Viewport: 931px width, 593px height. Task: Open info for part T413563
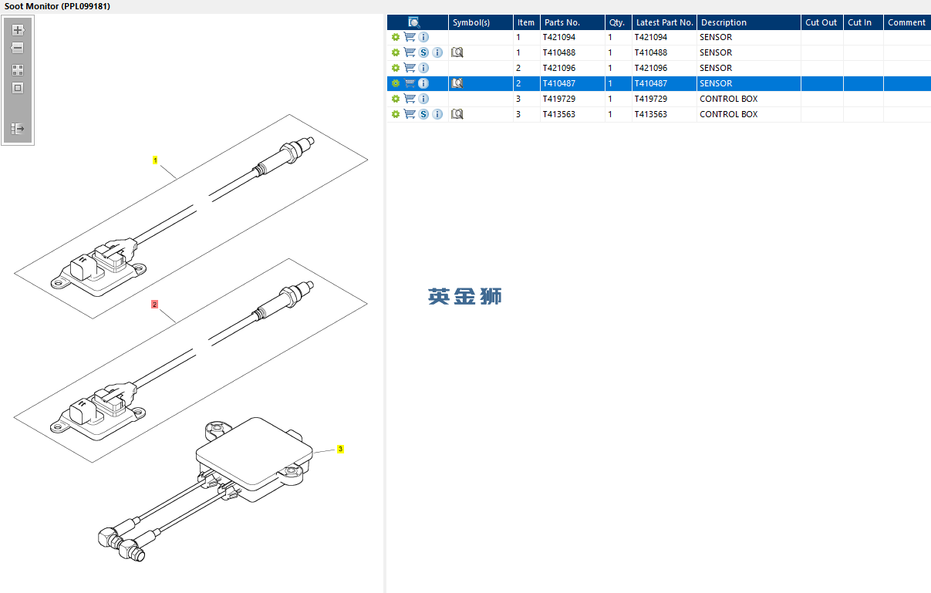437,114
